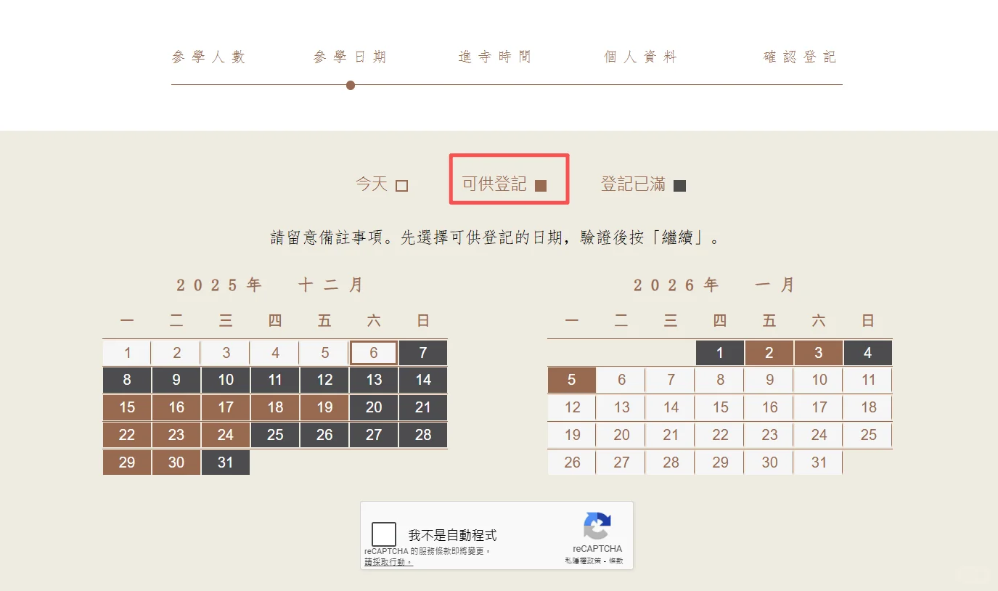Click the progress dot under 參學日期
Screen dimensions: 998x591
351,85
